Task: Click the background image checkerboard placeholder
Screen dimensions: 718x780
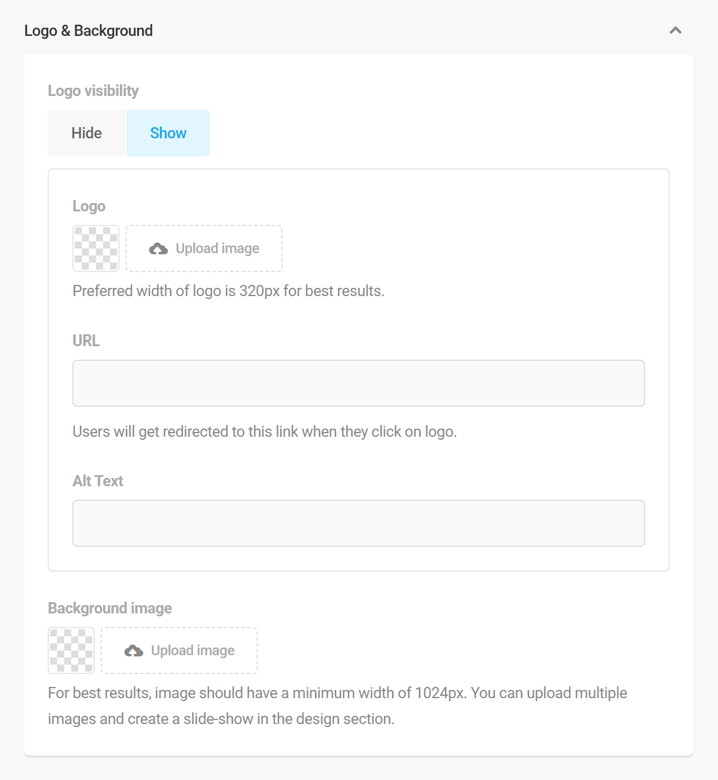Action: (x=71, y=650)
